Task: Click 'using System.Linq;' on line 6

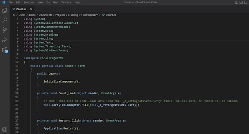Action: click(x=38, y=39)
